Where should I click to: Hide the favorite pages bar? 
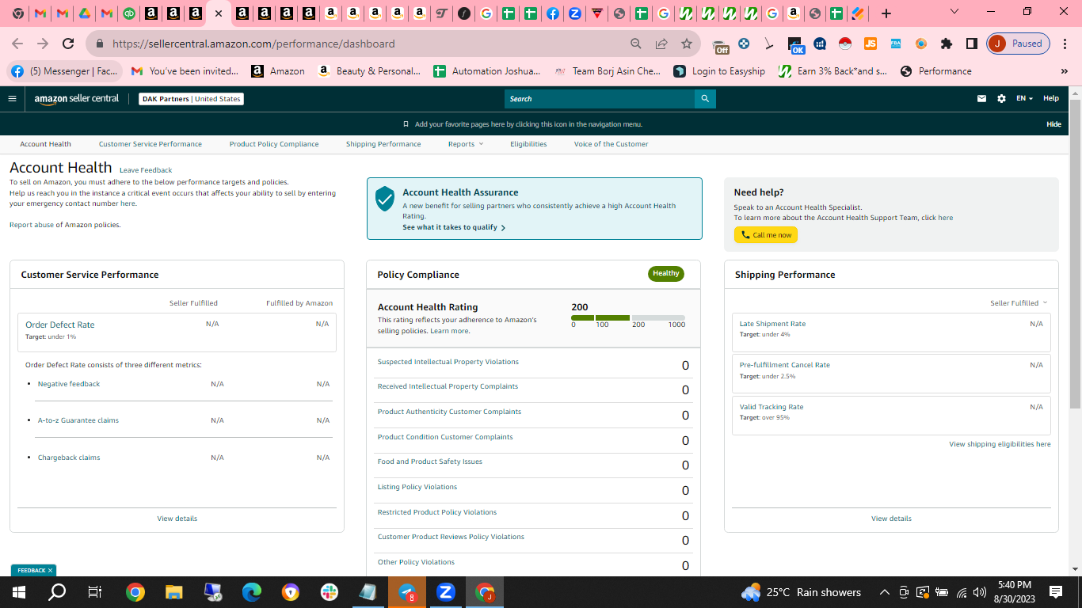pyautogui.click(x=1054, y=124)
